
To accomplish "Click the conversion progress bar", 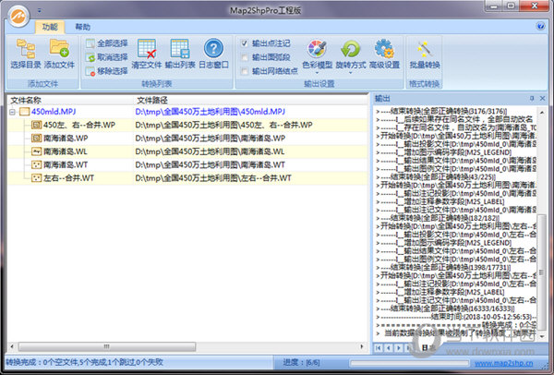I will pyautogui.click(x=409, y=363).
